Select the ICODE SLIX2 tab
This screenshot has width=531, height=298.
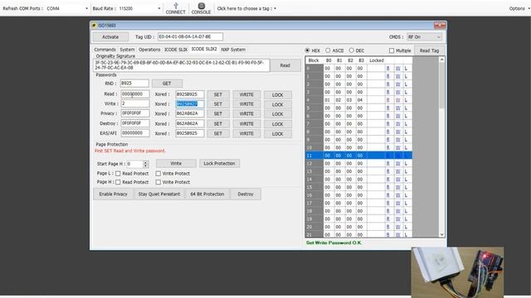pos(204,49)
